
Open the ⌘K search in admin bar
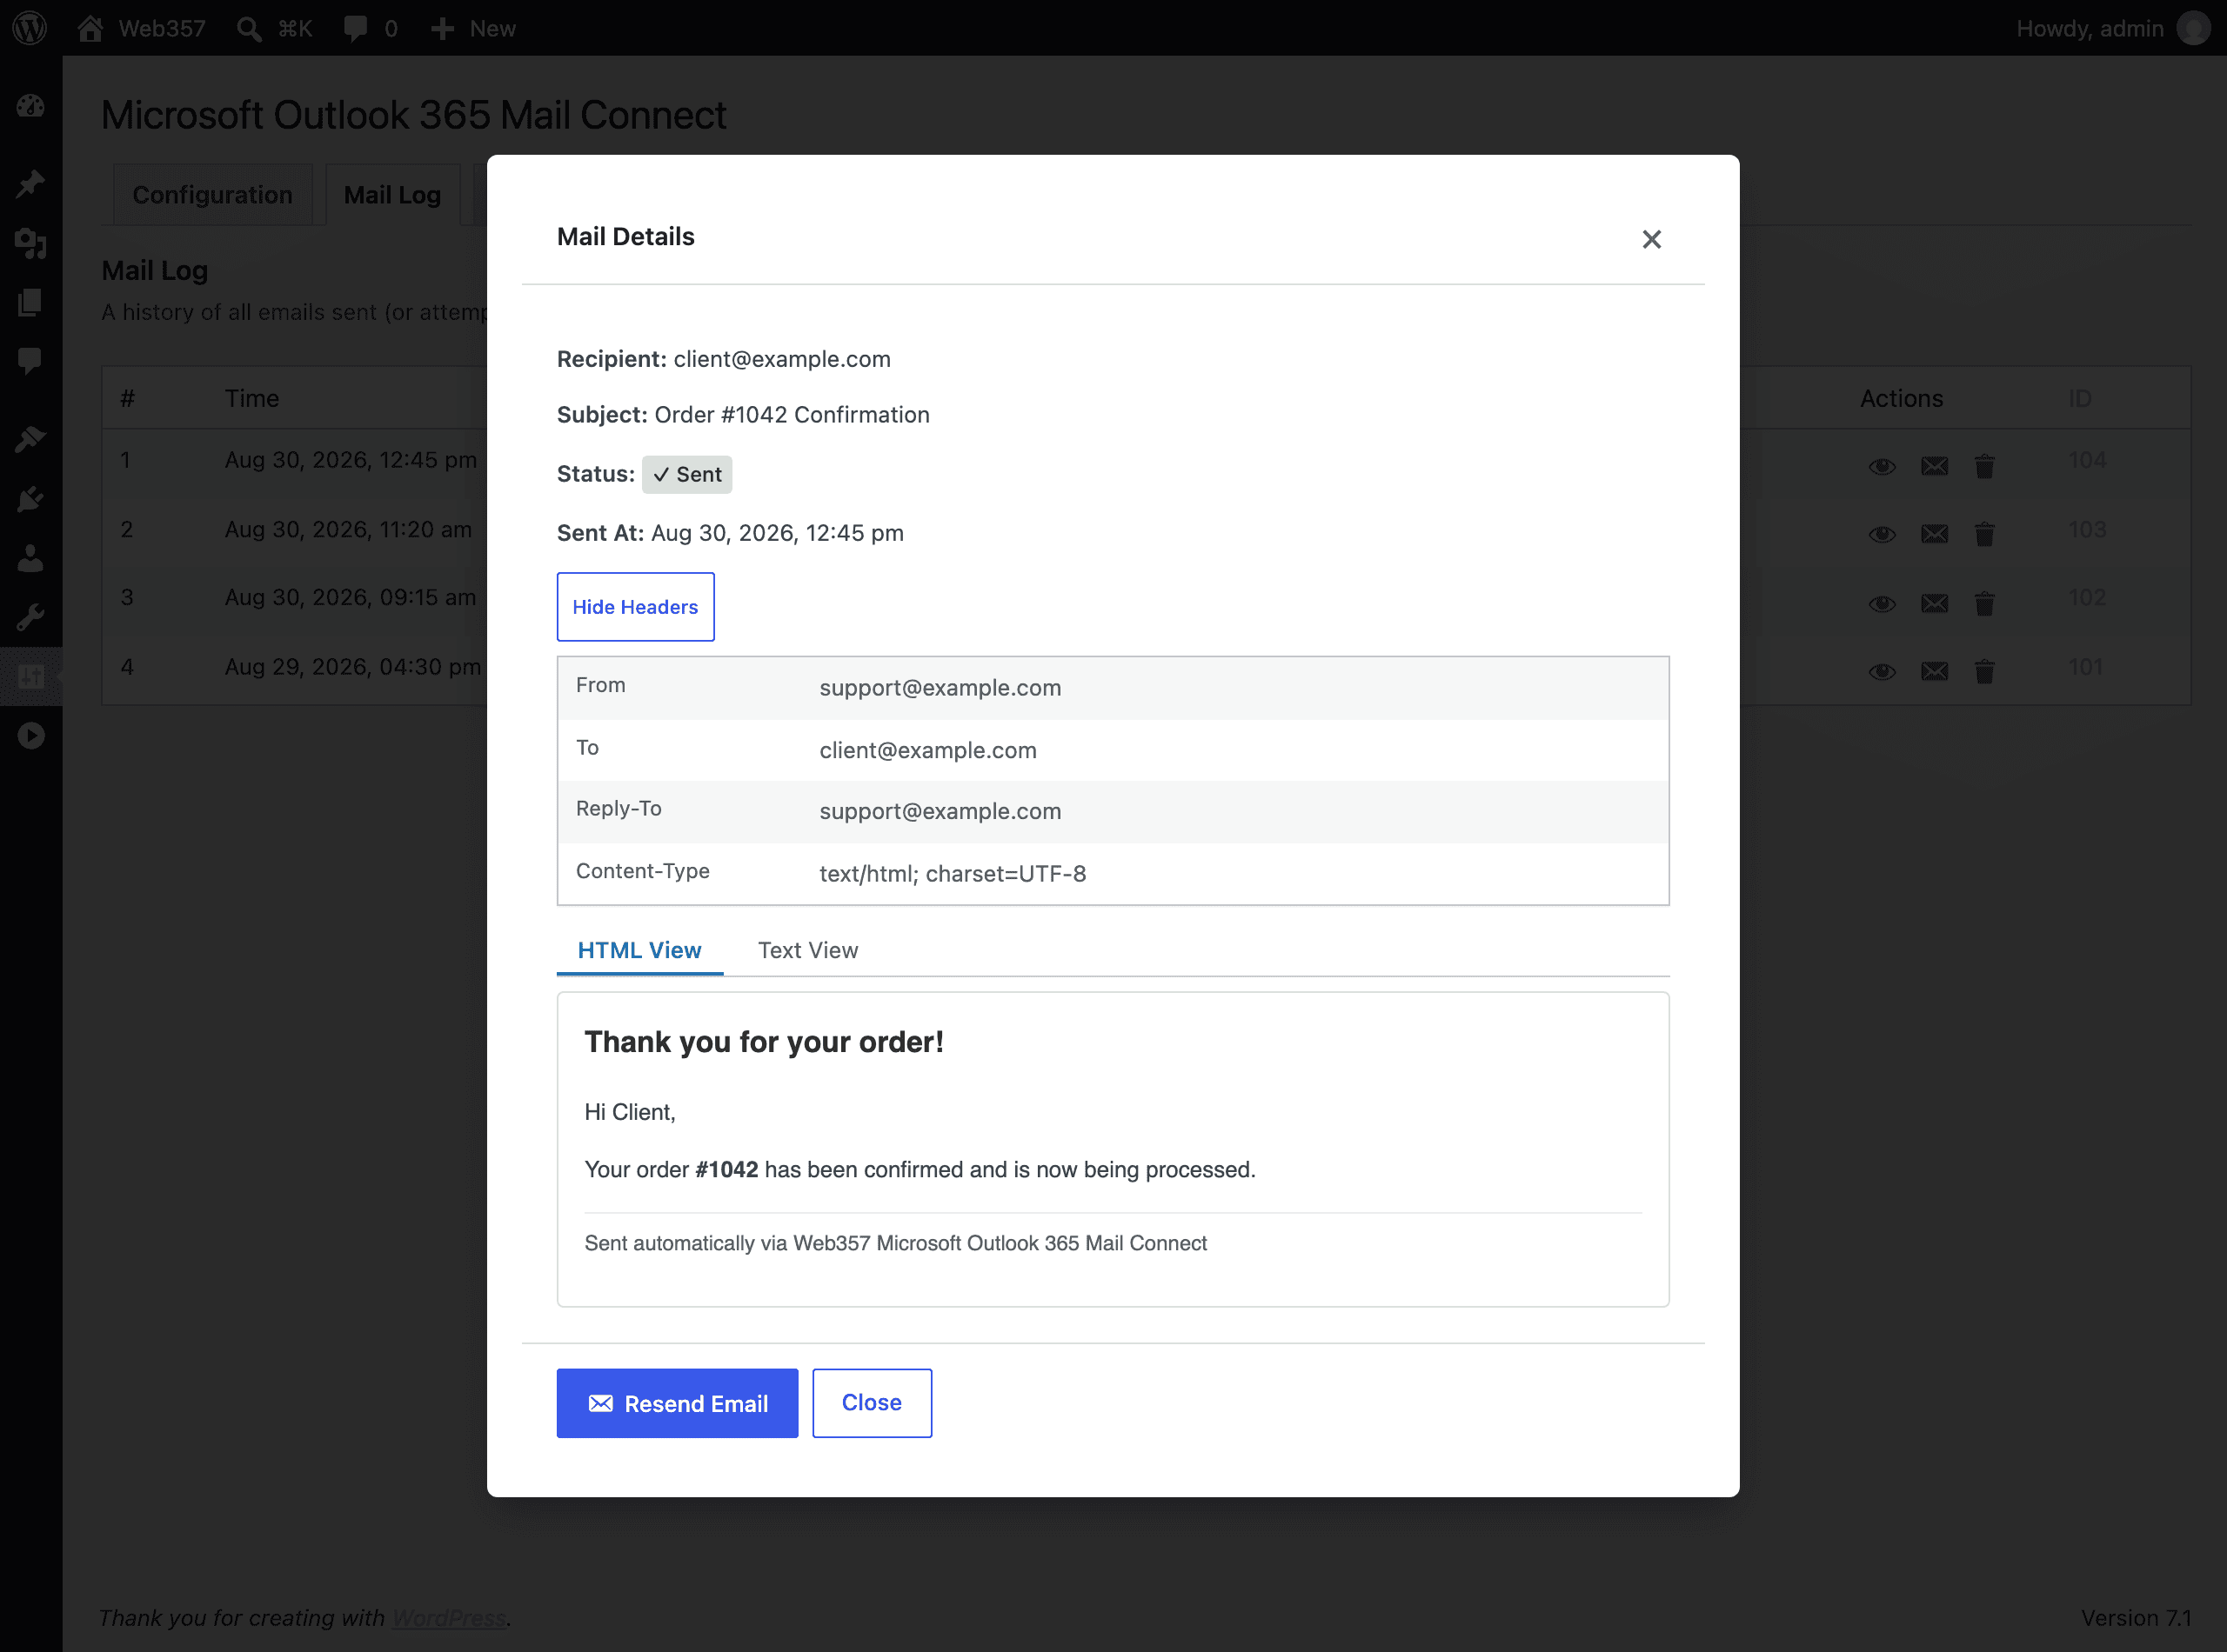pyautogui.click(x=275, y=28)
